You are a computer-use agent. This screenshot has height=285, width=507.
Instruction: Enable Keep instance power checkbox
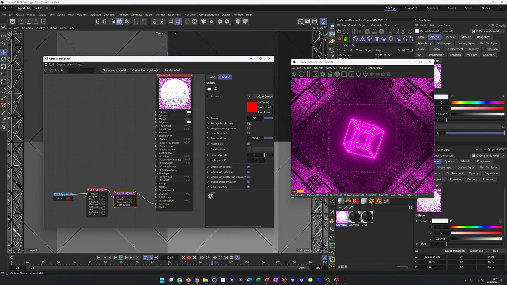[248, 128]
